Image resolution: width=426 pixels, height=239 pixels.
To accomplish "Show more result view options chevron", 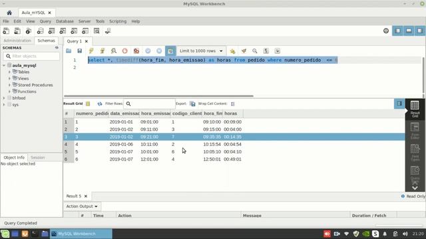I will coord(415,188).
